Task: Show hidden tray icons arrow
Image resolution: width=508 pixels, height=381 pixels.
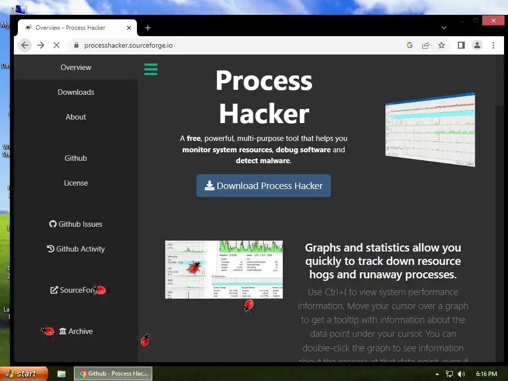Action: coord(437,374)
